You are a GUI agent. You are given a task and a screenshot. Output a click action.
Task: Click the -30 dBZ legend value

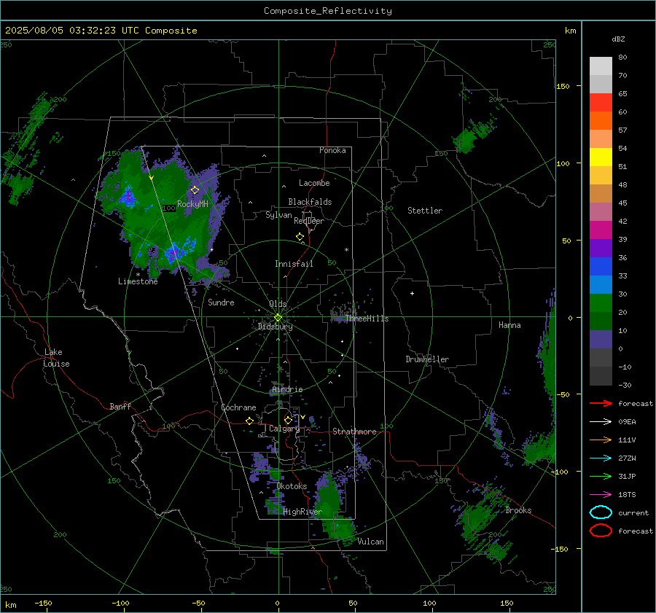pyautogui.click(x=625, y=385)
